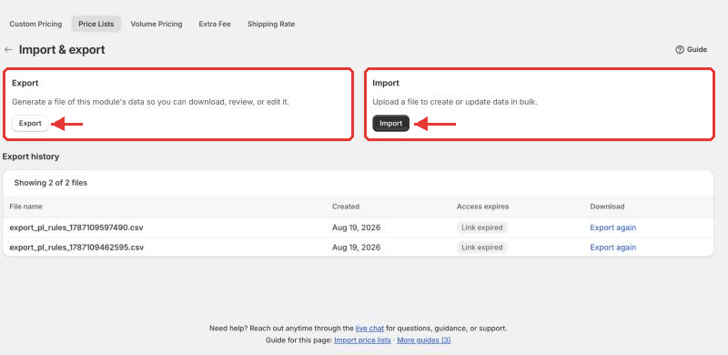
Task: Click the Export card heading
Action: tap(25, 83)
